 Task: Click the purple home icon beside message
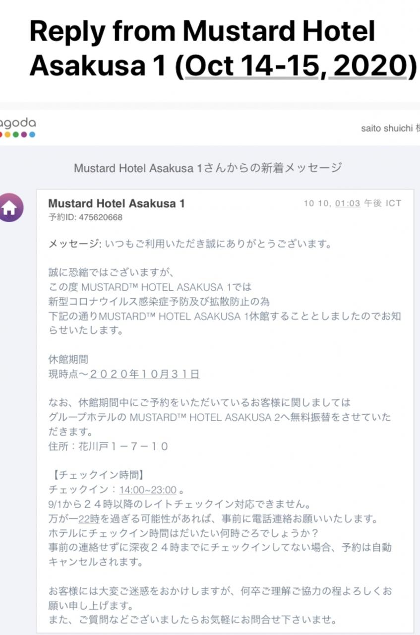click(x=11, y=207)
